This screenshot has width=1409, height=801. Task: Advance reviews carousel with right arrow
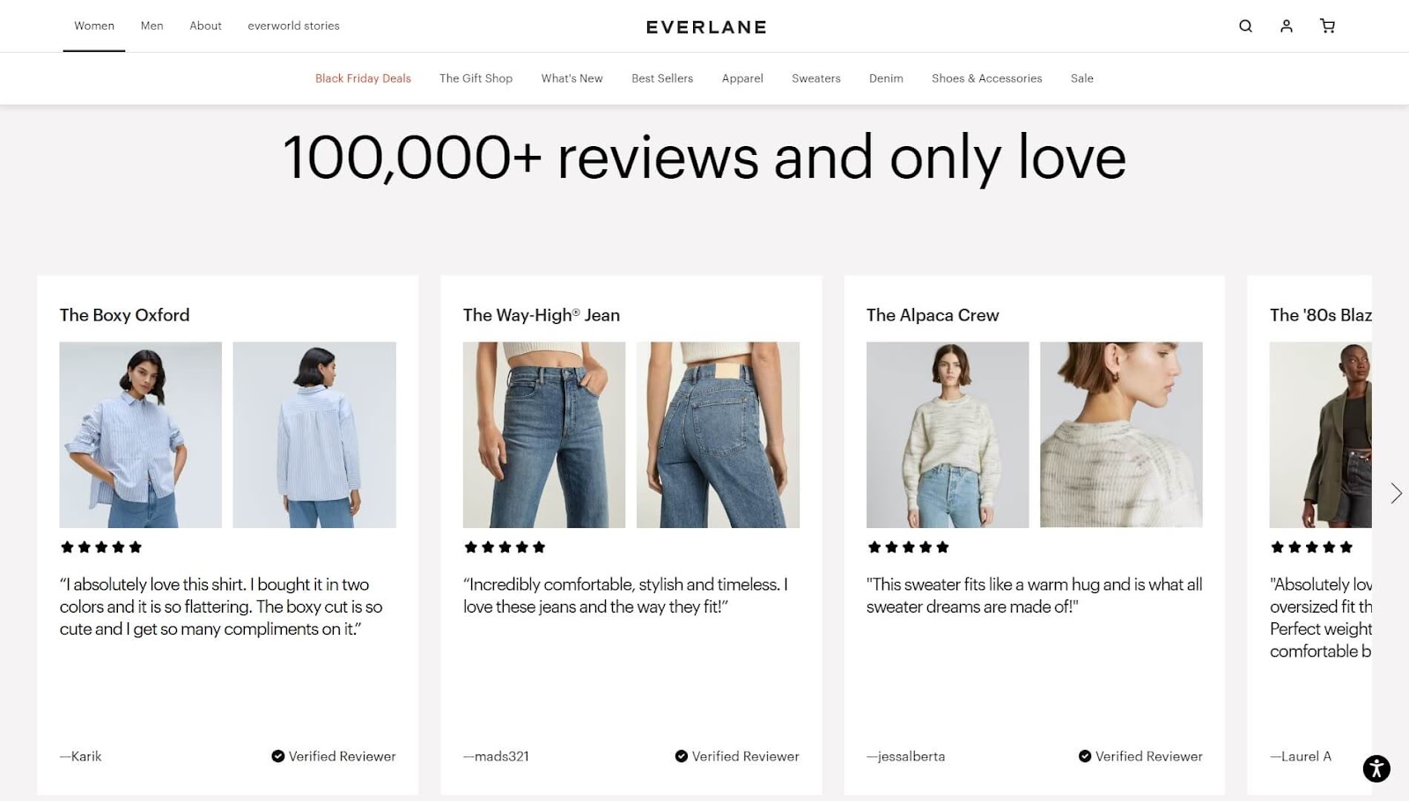tap(1396, 493)
